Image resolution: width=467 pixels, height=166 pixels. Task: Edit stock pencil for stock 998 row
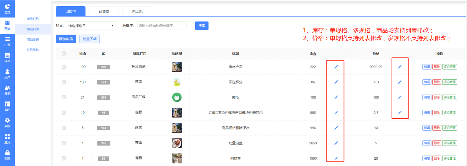(x=336, y=112)
